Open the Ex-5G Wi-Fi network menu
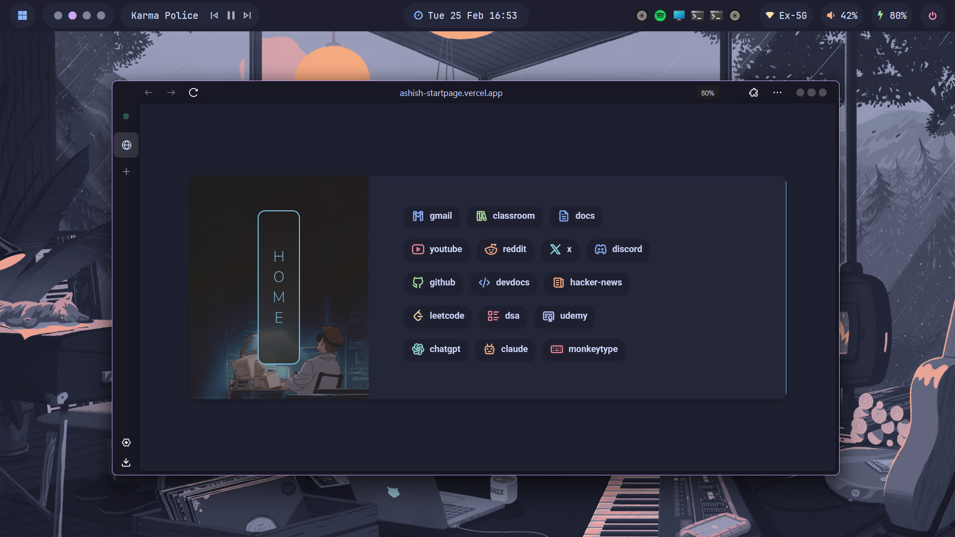 (786, 15)
